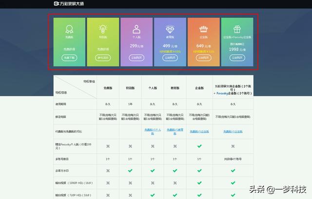
Task: Click cross for 1080P HD output in 免费版 column
Action: point(108,183)
